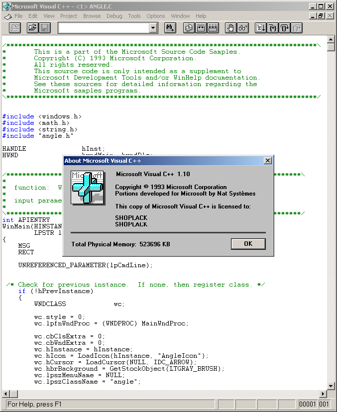Viewport: 337px width, 412px height.
Task: Open the Project Files toolbar button
Action: 15,28
